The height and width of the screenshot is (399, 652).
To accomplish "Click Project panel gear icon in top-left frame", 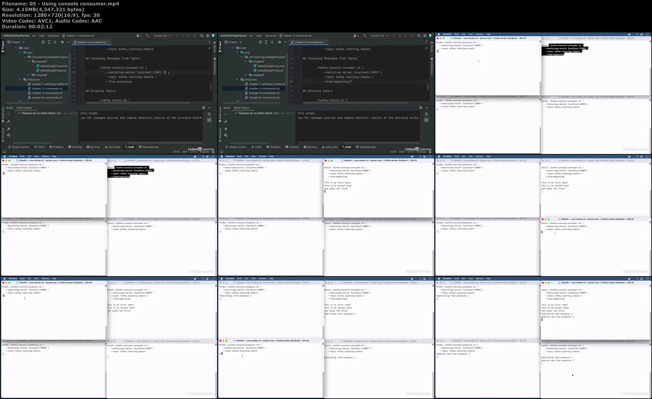I will [x=62, y=42].
